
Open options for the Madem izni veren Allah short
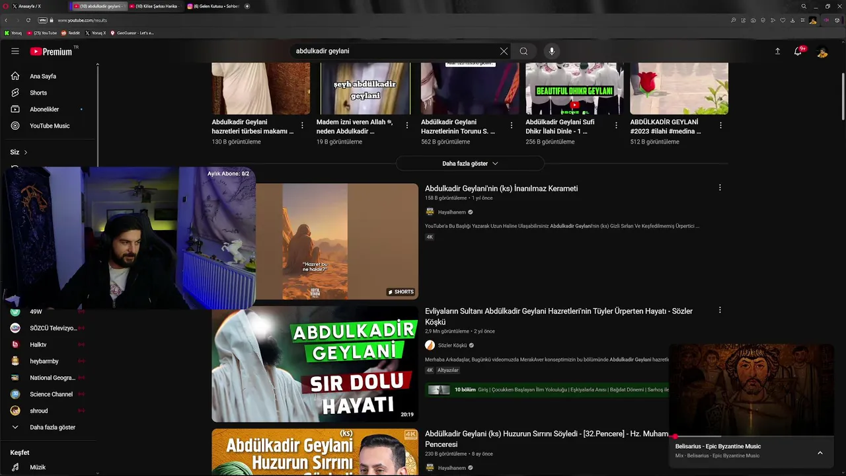406,125
